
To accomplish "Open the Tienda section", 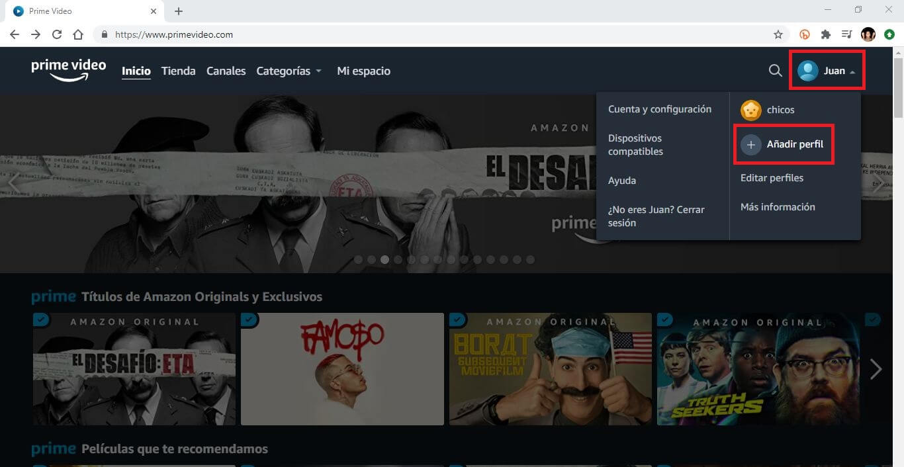I will 179,71.
